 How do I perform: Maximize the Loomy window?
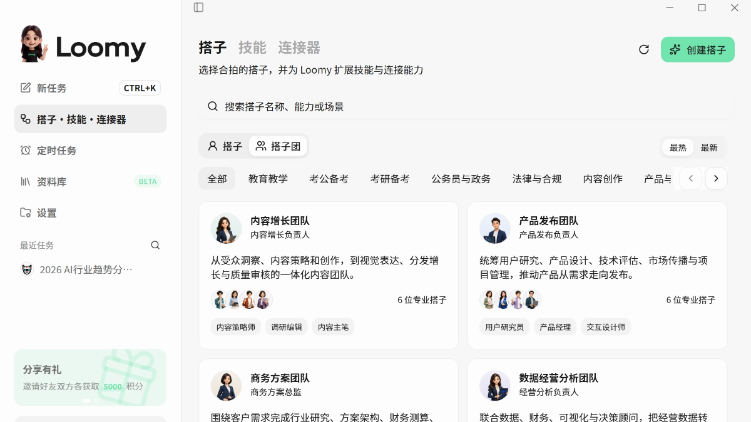pos(702,8)
